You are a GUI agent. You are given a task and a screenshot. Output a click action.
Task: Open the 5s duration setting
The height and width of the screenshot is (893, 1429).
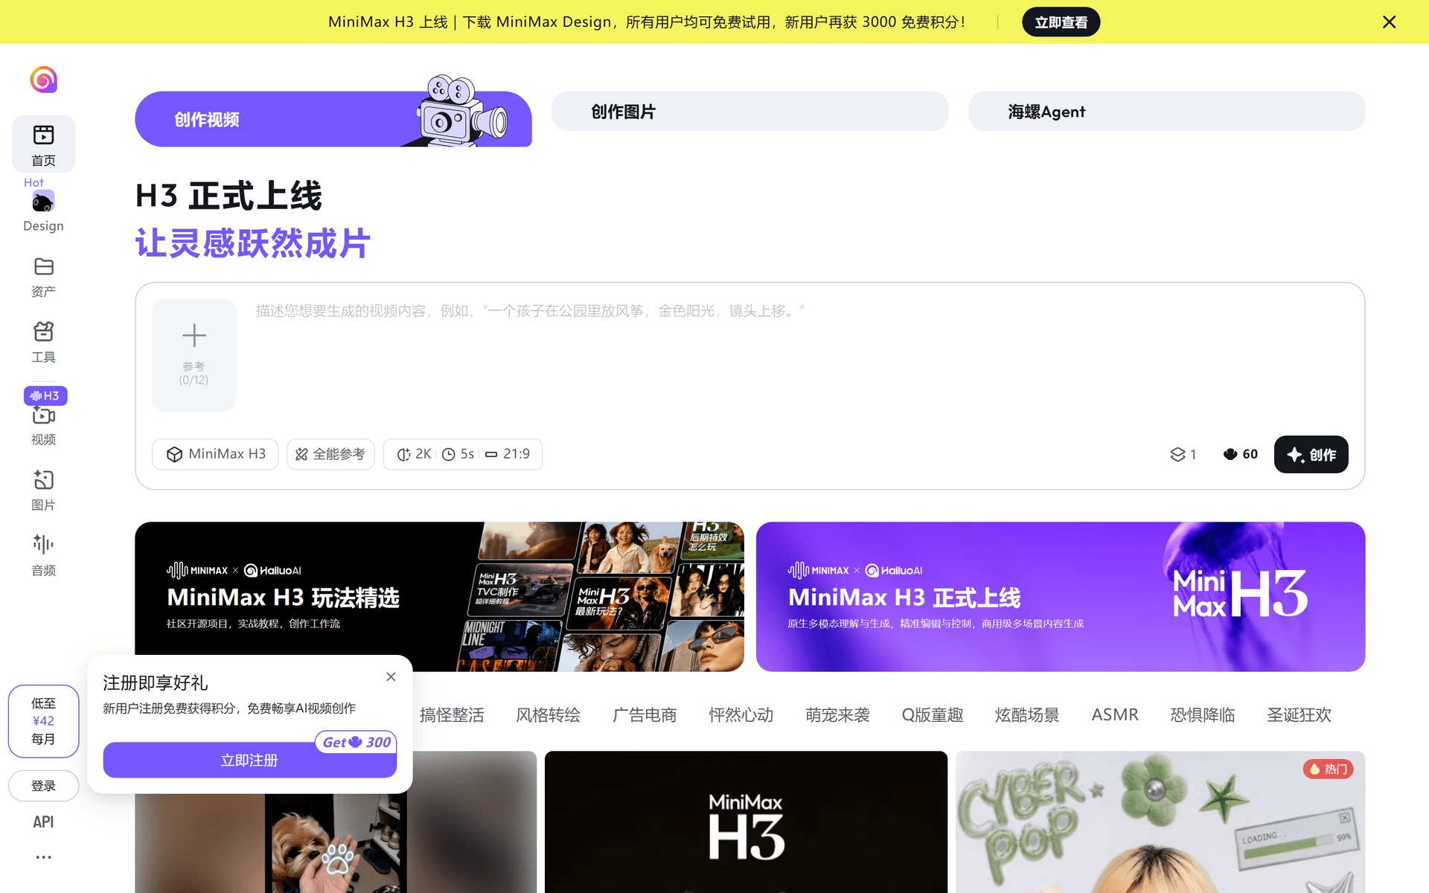[458, 455]
